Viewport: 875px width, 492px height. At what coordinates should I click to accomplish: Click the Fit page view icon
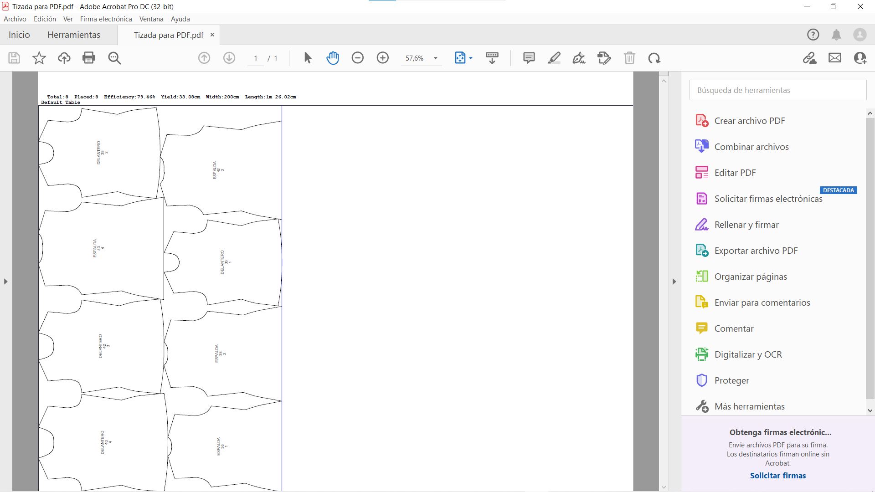[x=460, y=58]
